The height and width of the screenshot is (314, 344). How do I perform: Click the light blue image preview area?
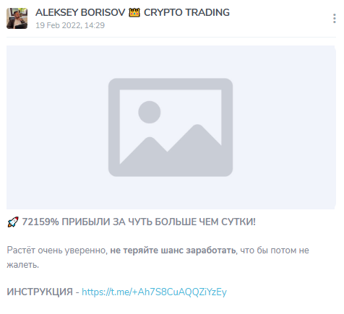171,127
